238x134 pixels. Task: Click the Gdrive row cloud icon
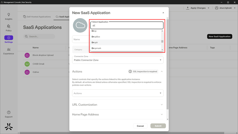click(27, 72)
